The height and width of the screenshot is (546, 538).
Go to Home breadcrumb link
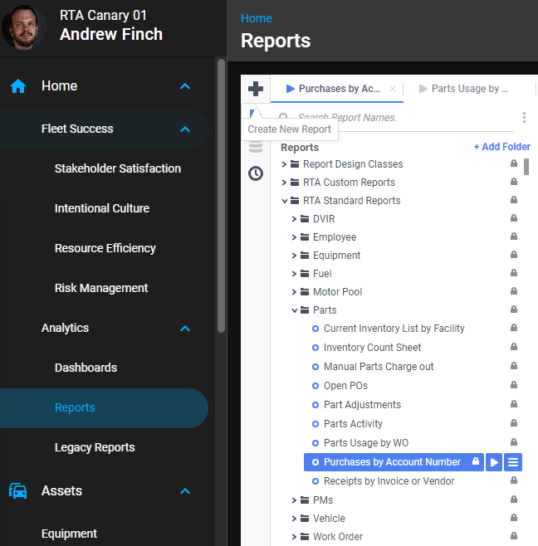coord(256,18)
